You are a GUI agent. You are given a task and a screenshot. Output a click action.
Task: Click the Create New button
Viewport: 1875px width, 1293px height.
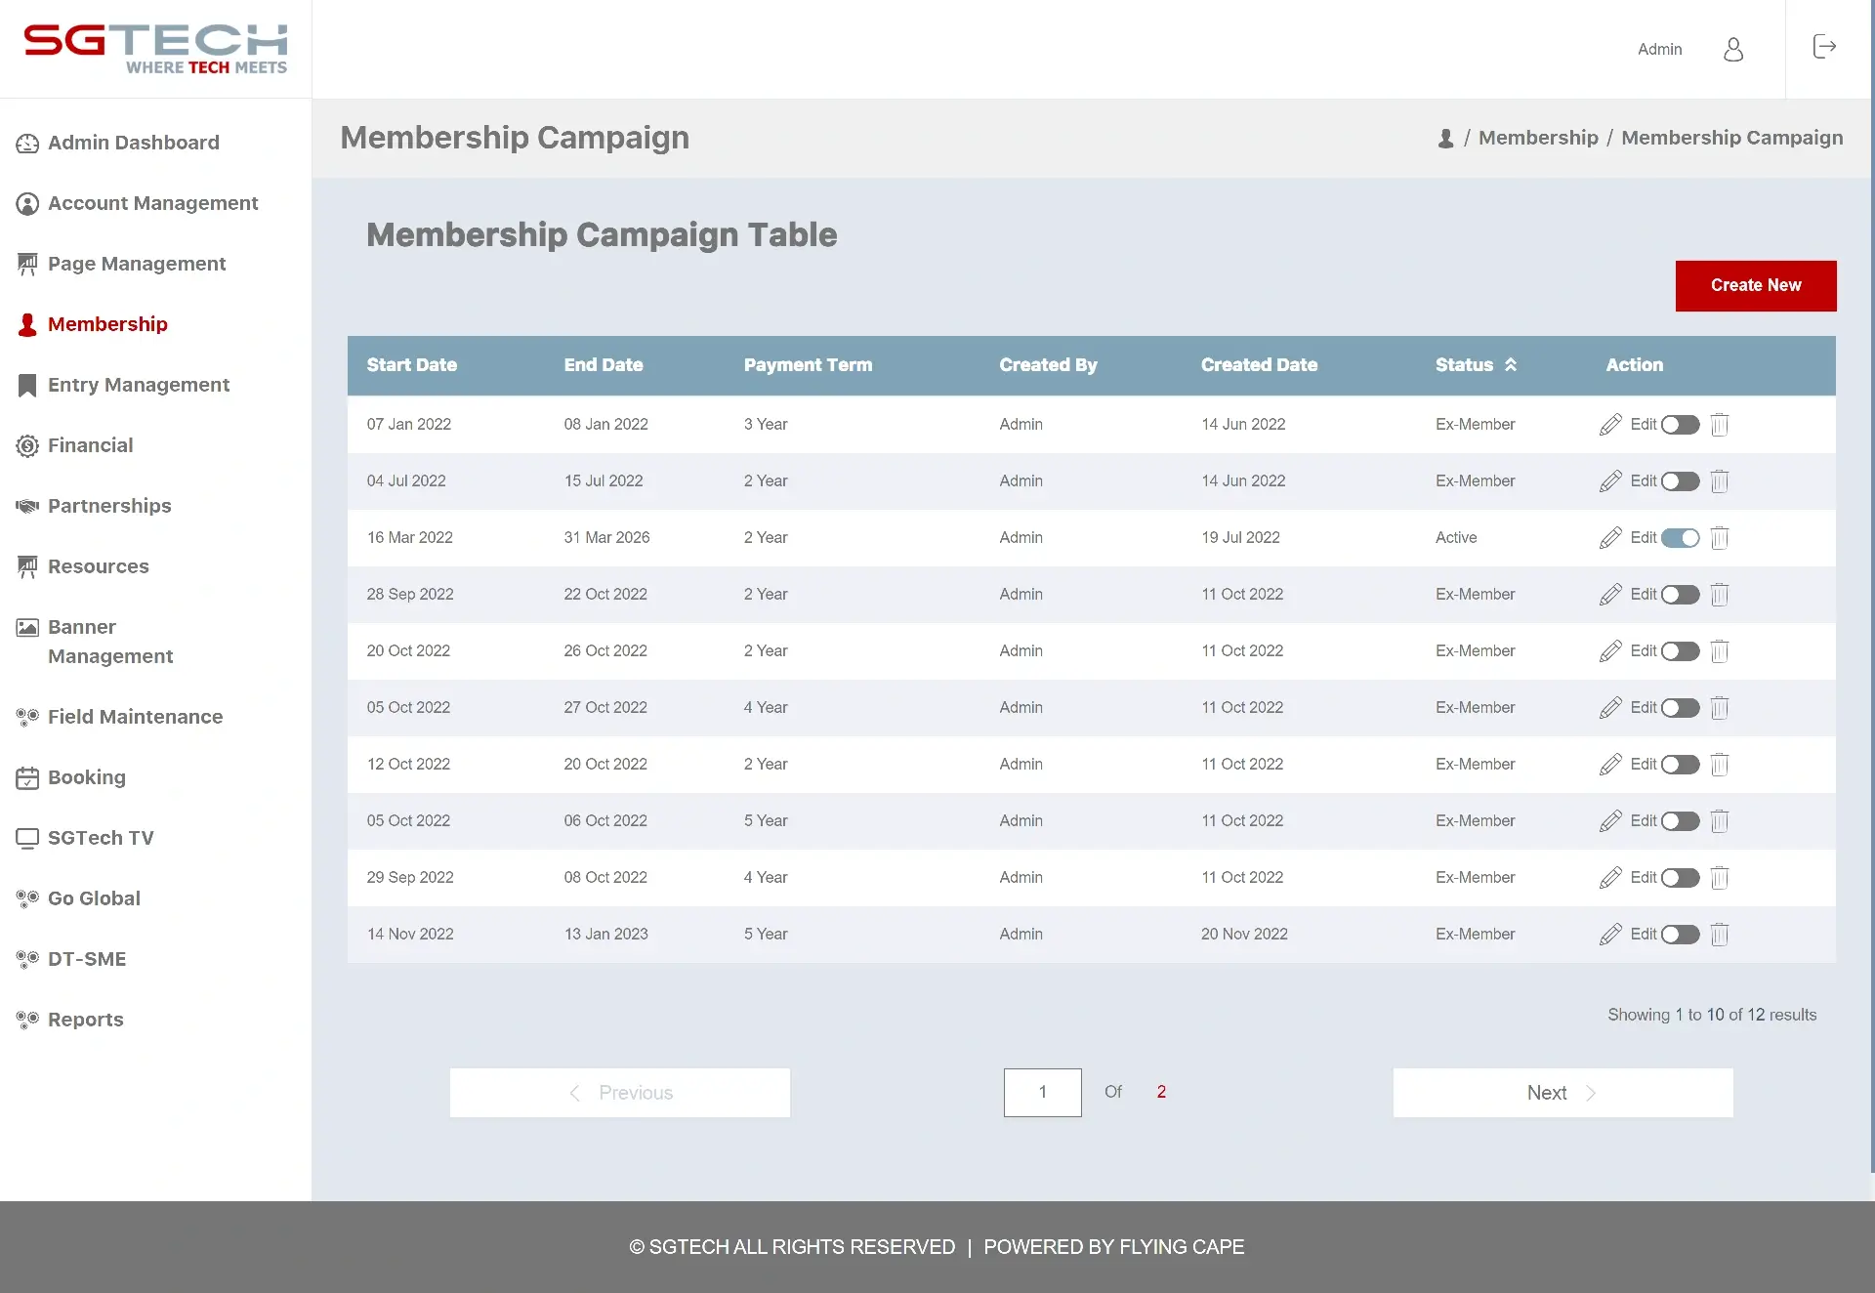pyautogui.click(x=1755, y=285)
